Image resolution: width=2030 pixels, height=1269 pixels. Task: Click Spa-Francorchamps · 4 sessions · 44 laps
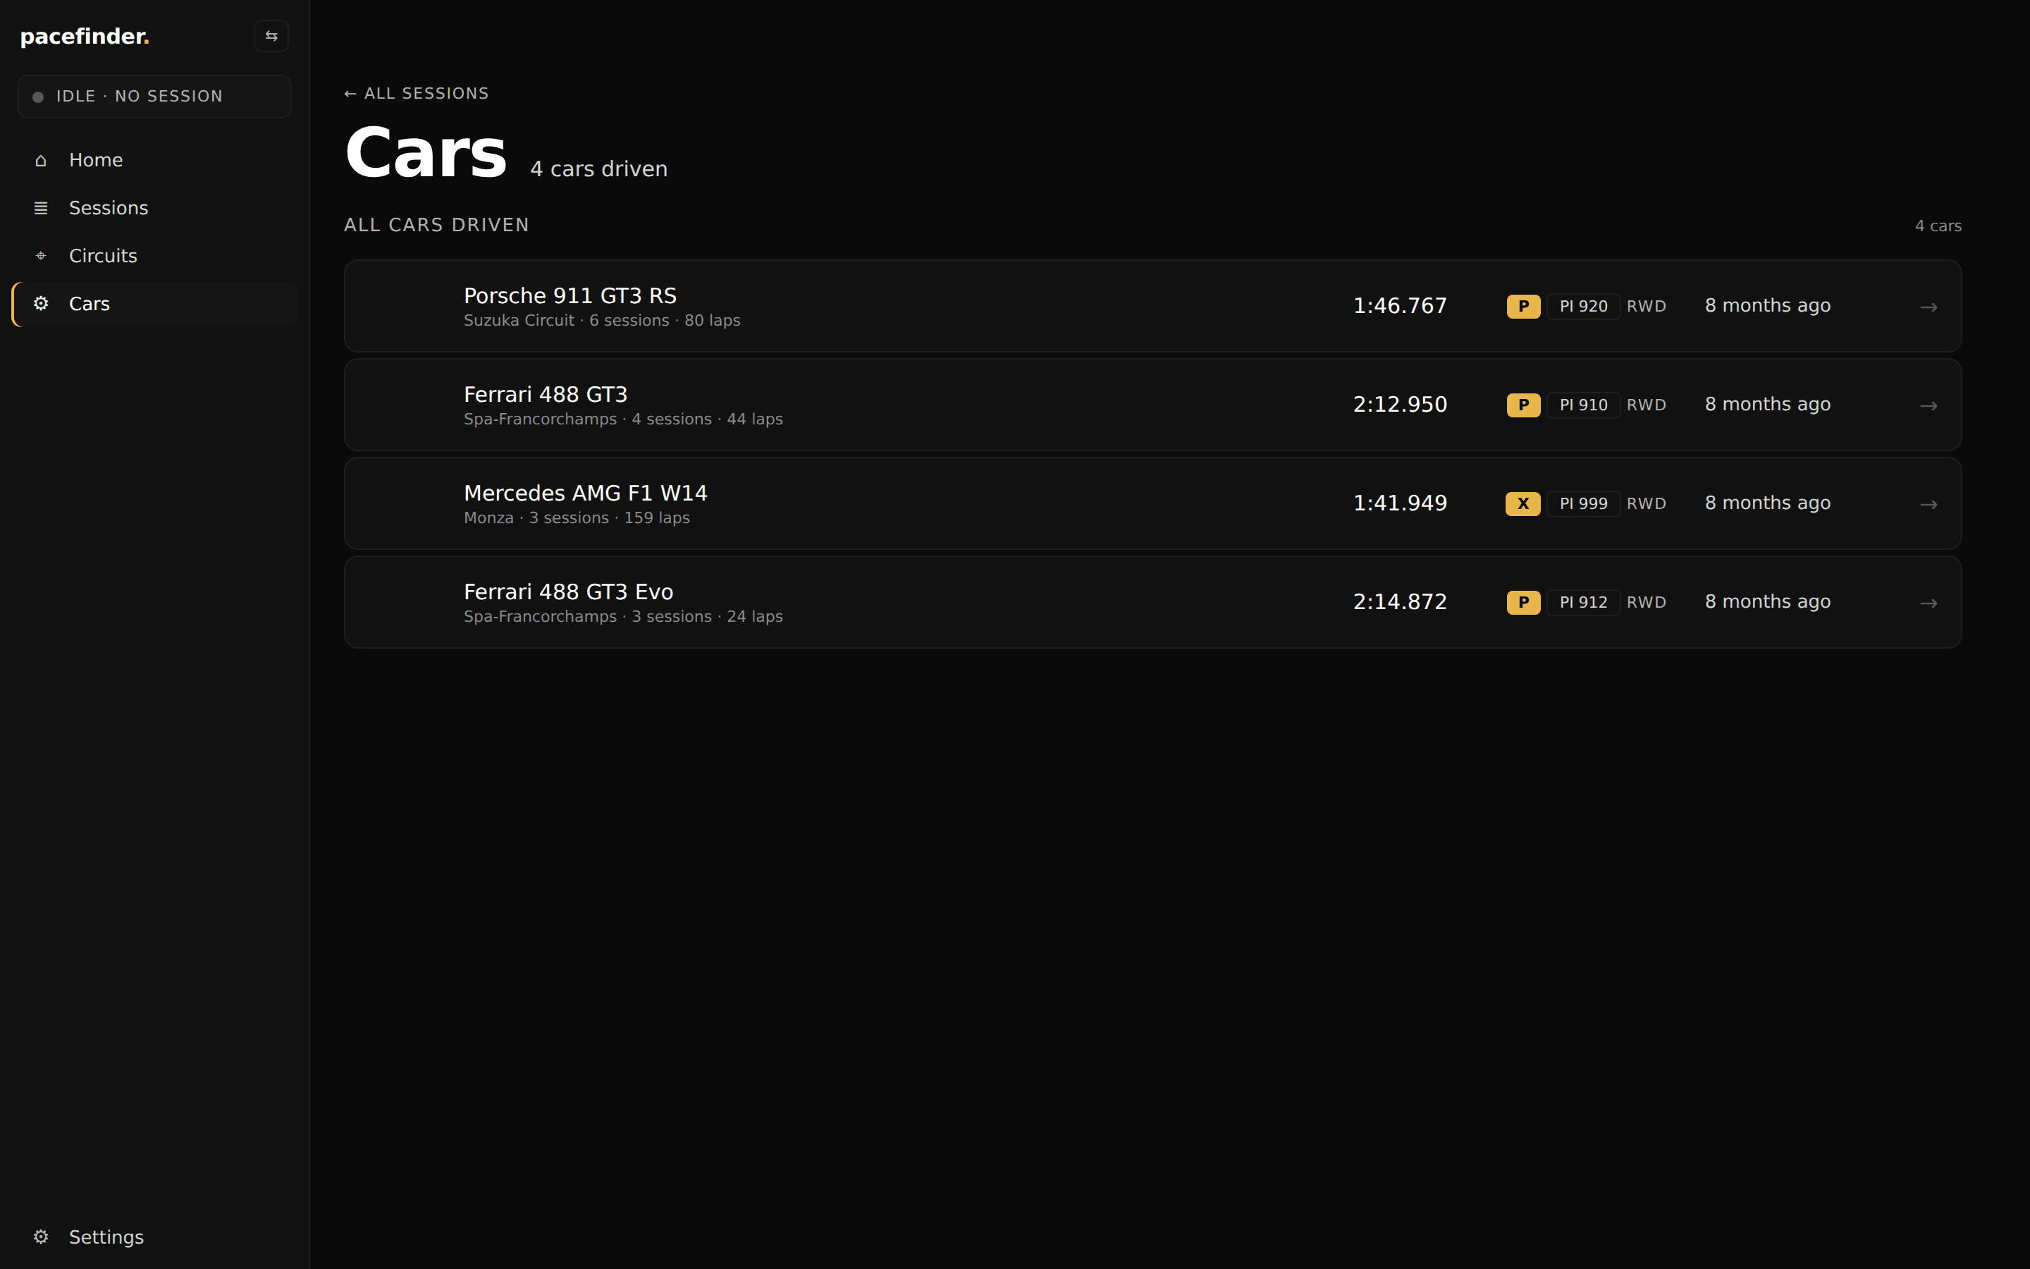click(623, 419)
